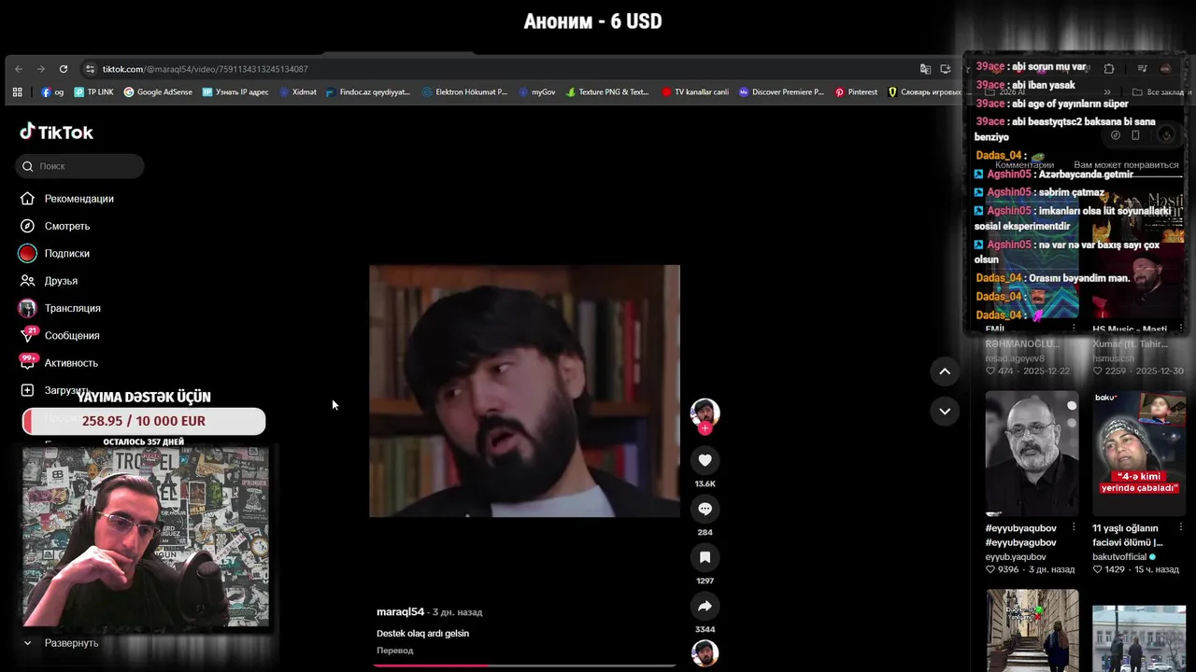Screen dimensions: 1196x672
Task: Click '#eyyubyaqubov' video caption
Action: point(1021,535)
